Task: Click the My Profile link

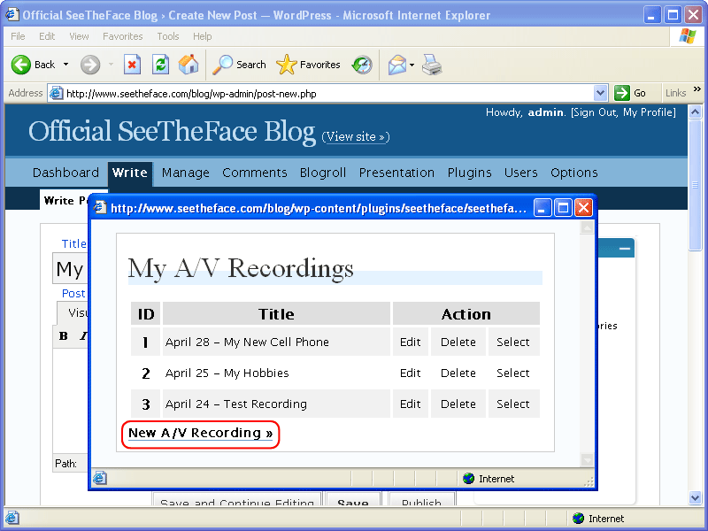Action: coord(648,112)
